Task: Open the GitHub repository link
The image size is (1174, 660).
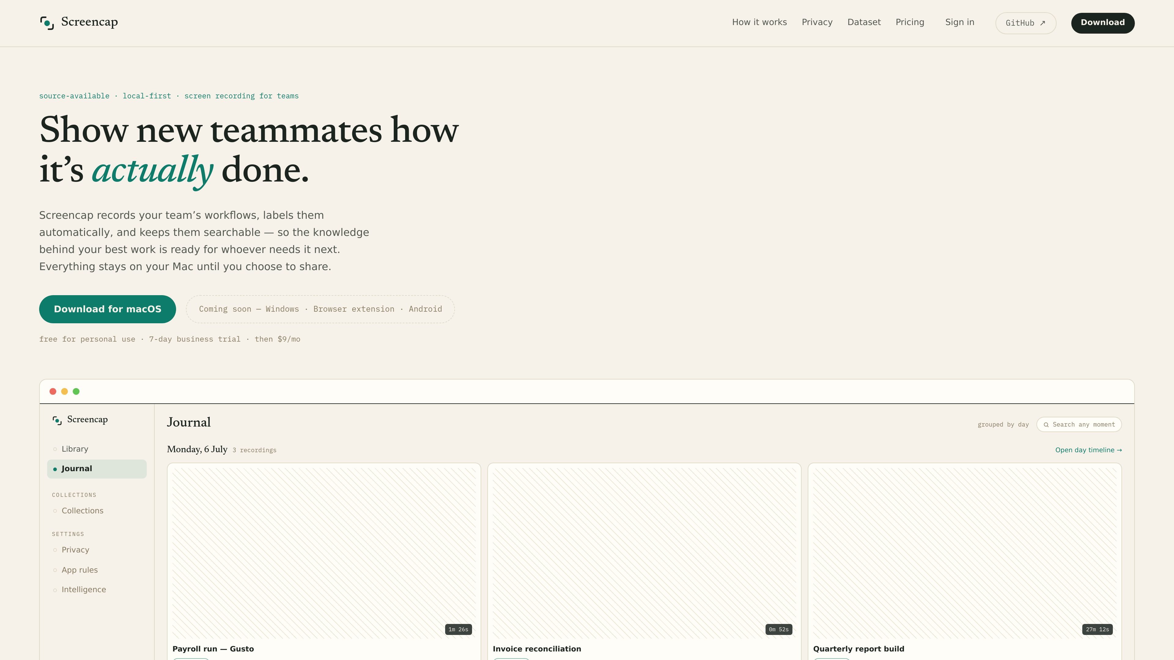Action: click(x=1025, y=23)
